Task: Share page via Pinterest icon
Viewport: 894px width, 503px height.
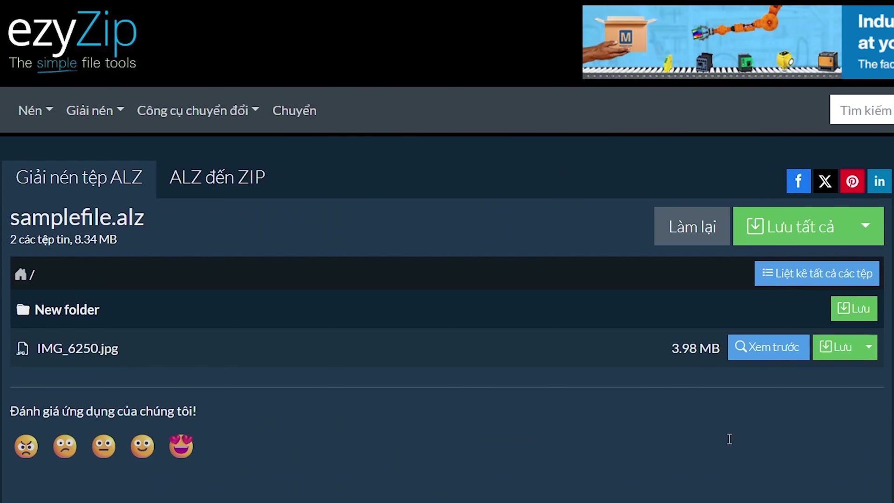Action: [852, 181]
